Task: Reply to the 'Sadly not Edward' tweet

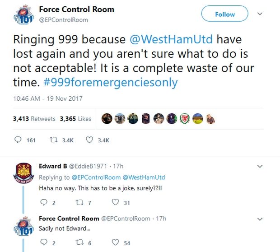Action: coord(43,243)
